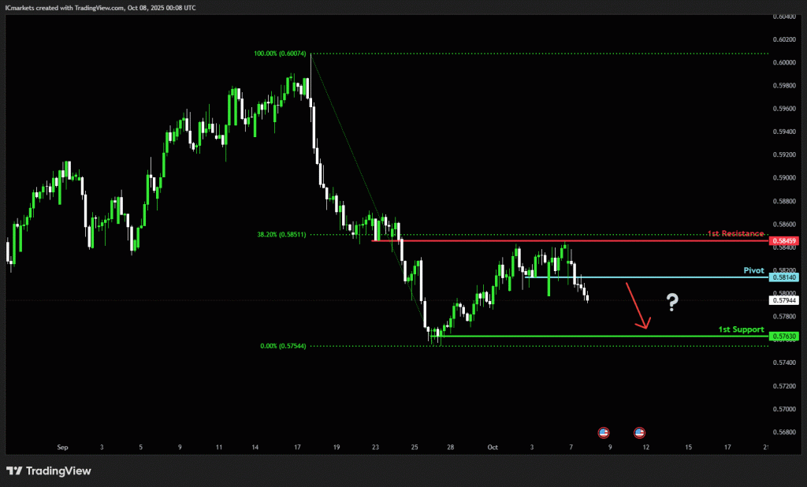Open the first US economic event flag
Image resolution: width=807 pixels, height=487 pixels.
(x=604, y=432)
